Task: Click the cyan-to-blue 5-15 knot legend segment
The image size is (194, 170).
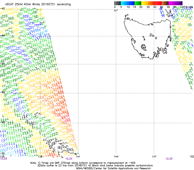Action: (x=128, y=3)
